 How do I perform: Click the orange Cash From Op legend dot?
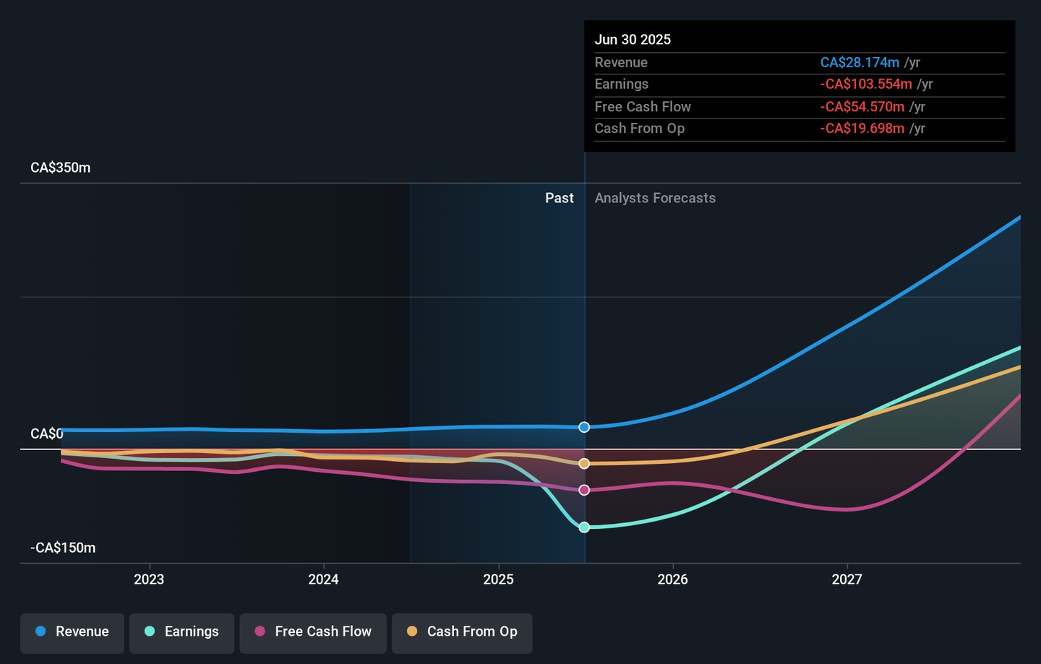pos(412,631)
